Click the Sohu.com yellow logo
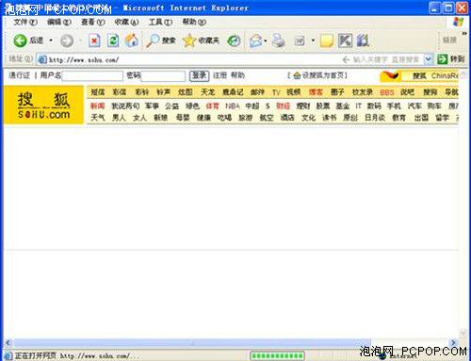471x361 pixels. (43, 105)
